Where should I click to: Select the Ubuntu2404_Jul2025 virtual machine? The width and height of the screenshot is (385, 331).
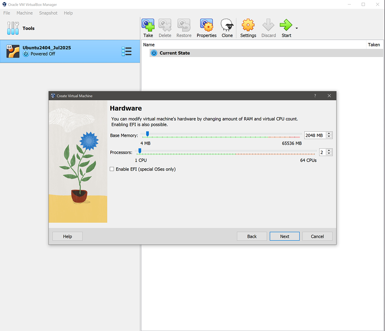click(70, 51)
